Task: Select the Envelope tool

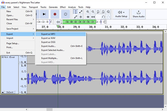Action: tap(81, 12)
